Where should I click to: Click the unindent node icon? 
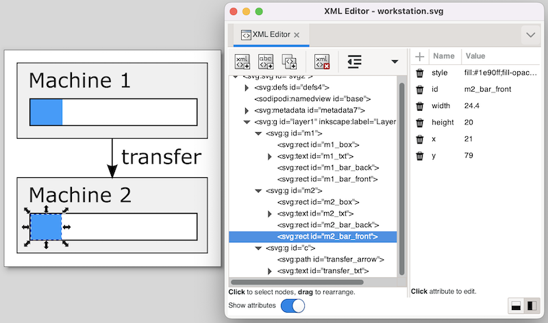point(354,62)
